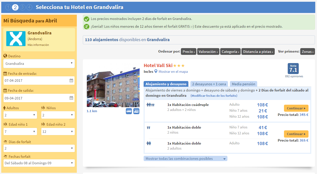Open calendar icon for Fecha de salida
Screen dimensions: 317x174
point(71,98)
